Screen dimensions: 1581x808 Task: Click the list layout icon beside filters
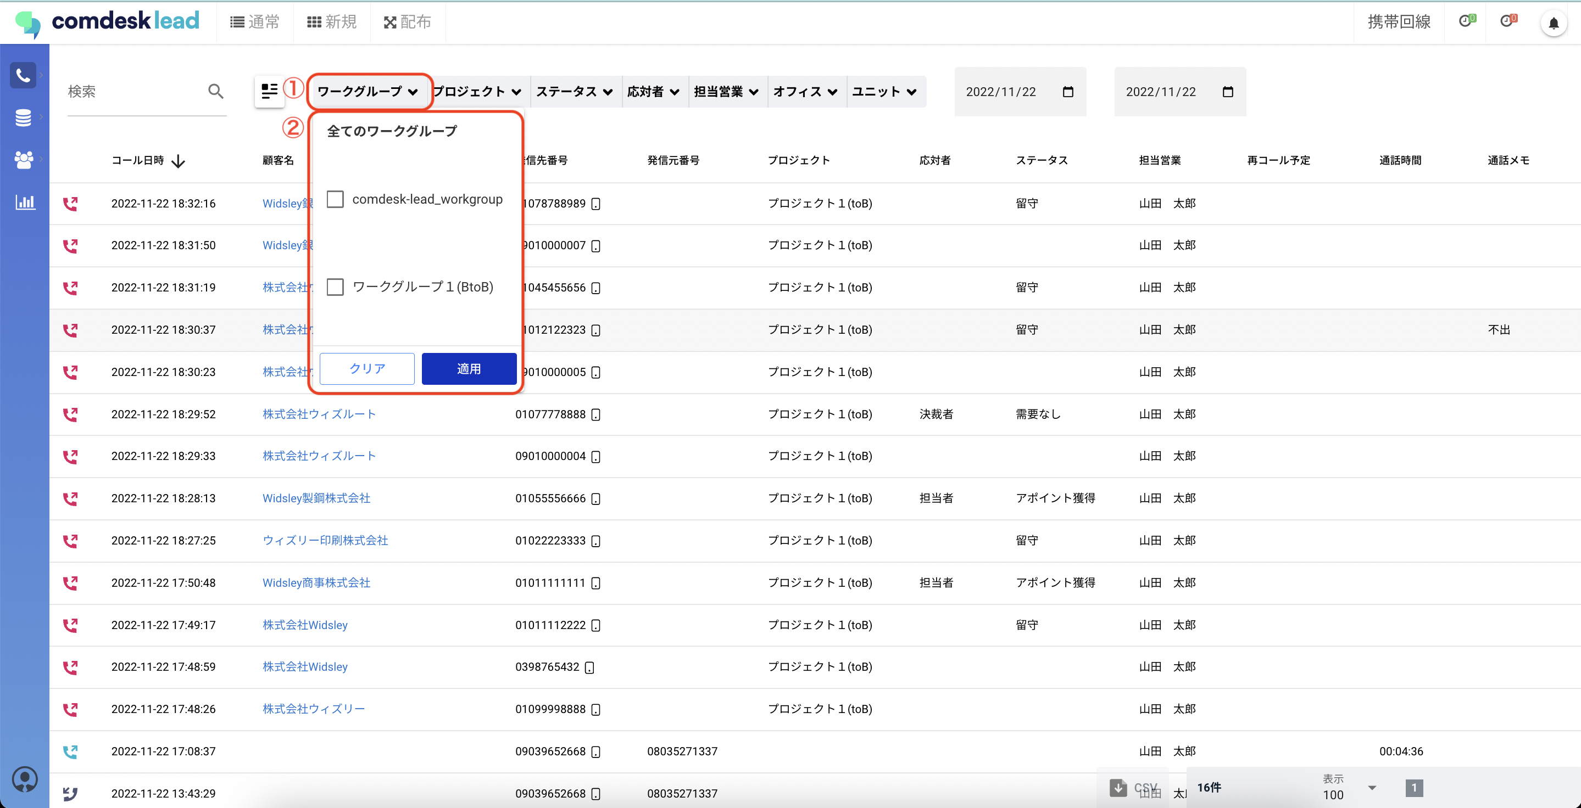point(269,91)
